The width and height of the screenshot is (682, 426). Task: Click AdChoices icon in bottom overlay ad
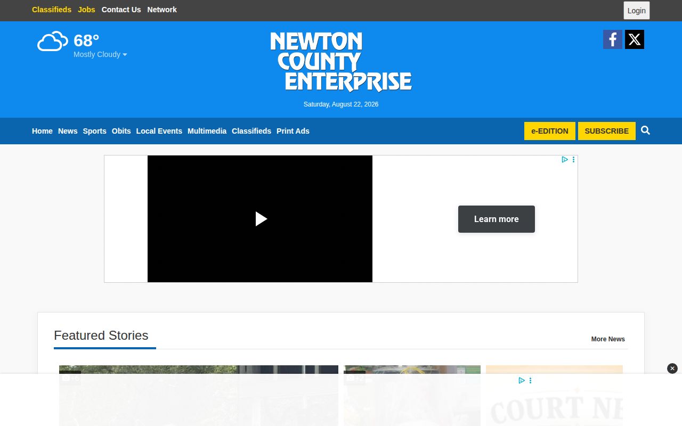522,380
